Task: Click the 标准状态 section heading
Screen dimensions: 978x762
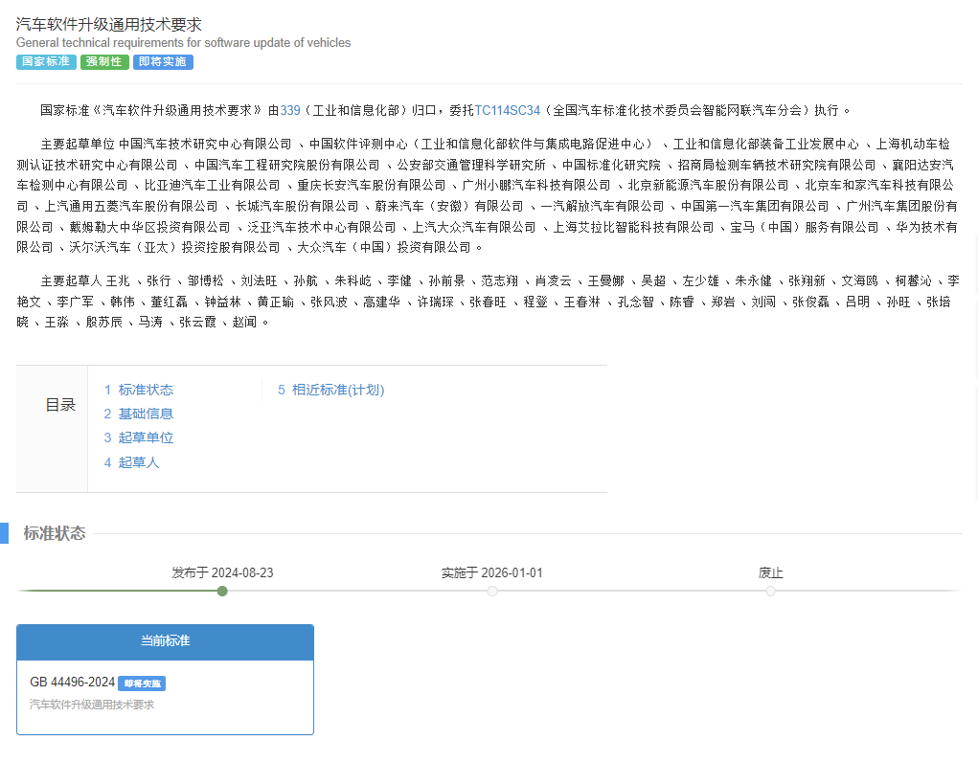Action: [x=55, y=533]
